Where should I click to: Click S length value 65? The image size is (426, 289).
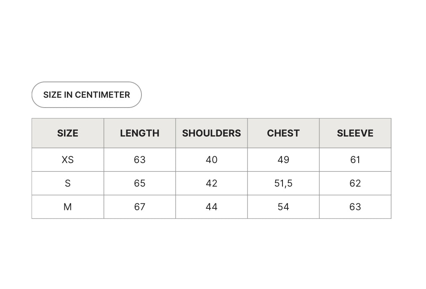point(140,183)
